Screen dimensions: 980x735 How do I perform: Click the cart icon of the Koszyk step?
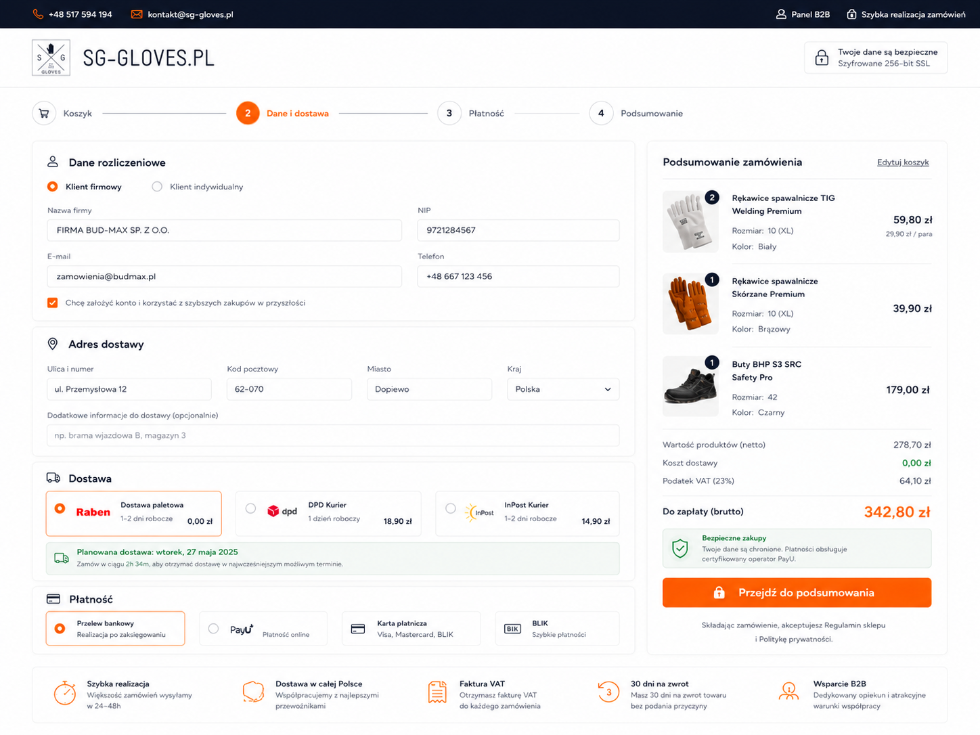44,113
